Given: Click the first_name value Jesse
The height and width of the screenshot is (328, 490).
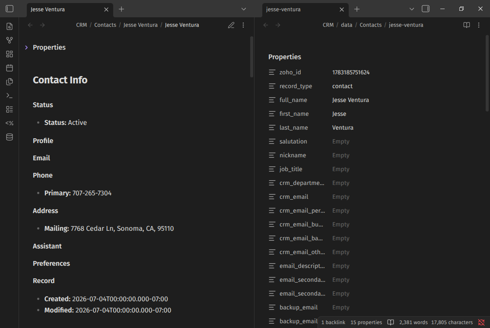Looking at the screenshot, I should coord(339,114).
